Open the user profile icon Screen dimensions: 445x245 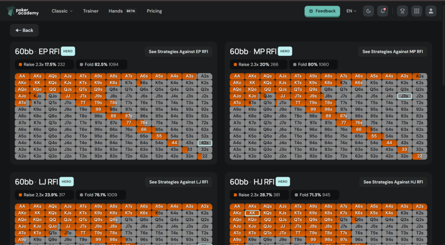click(431, 11)
